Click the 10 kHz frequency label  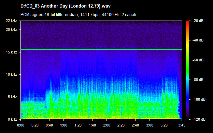[x=11, y=74]
